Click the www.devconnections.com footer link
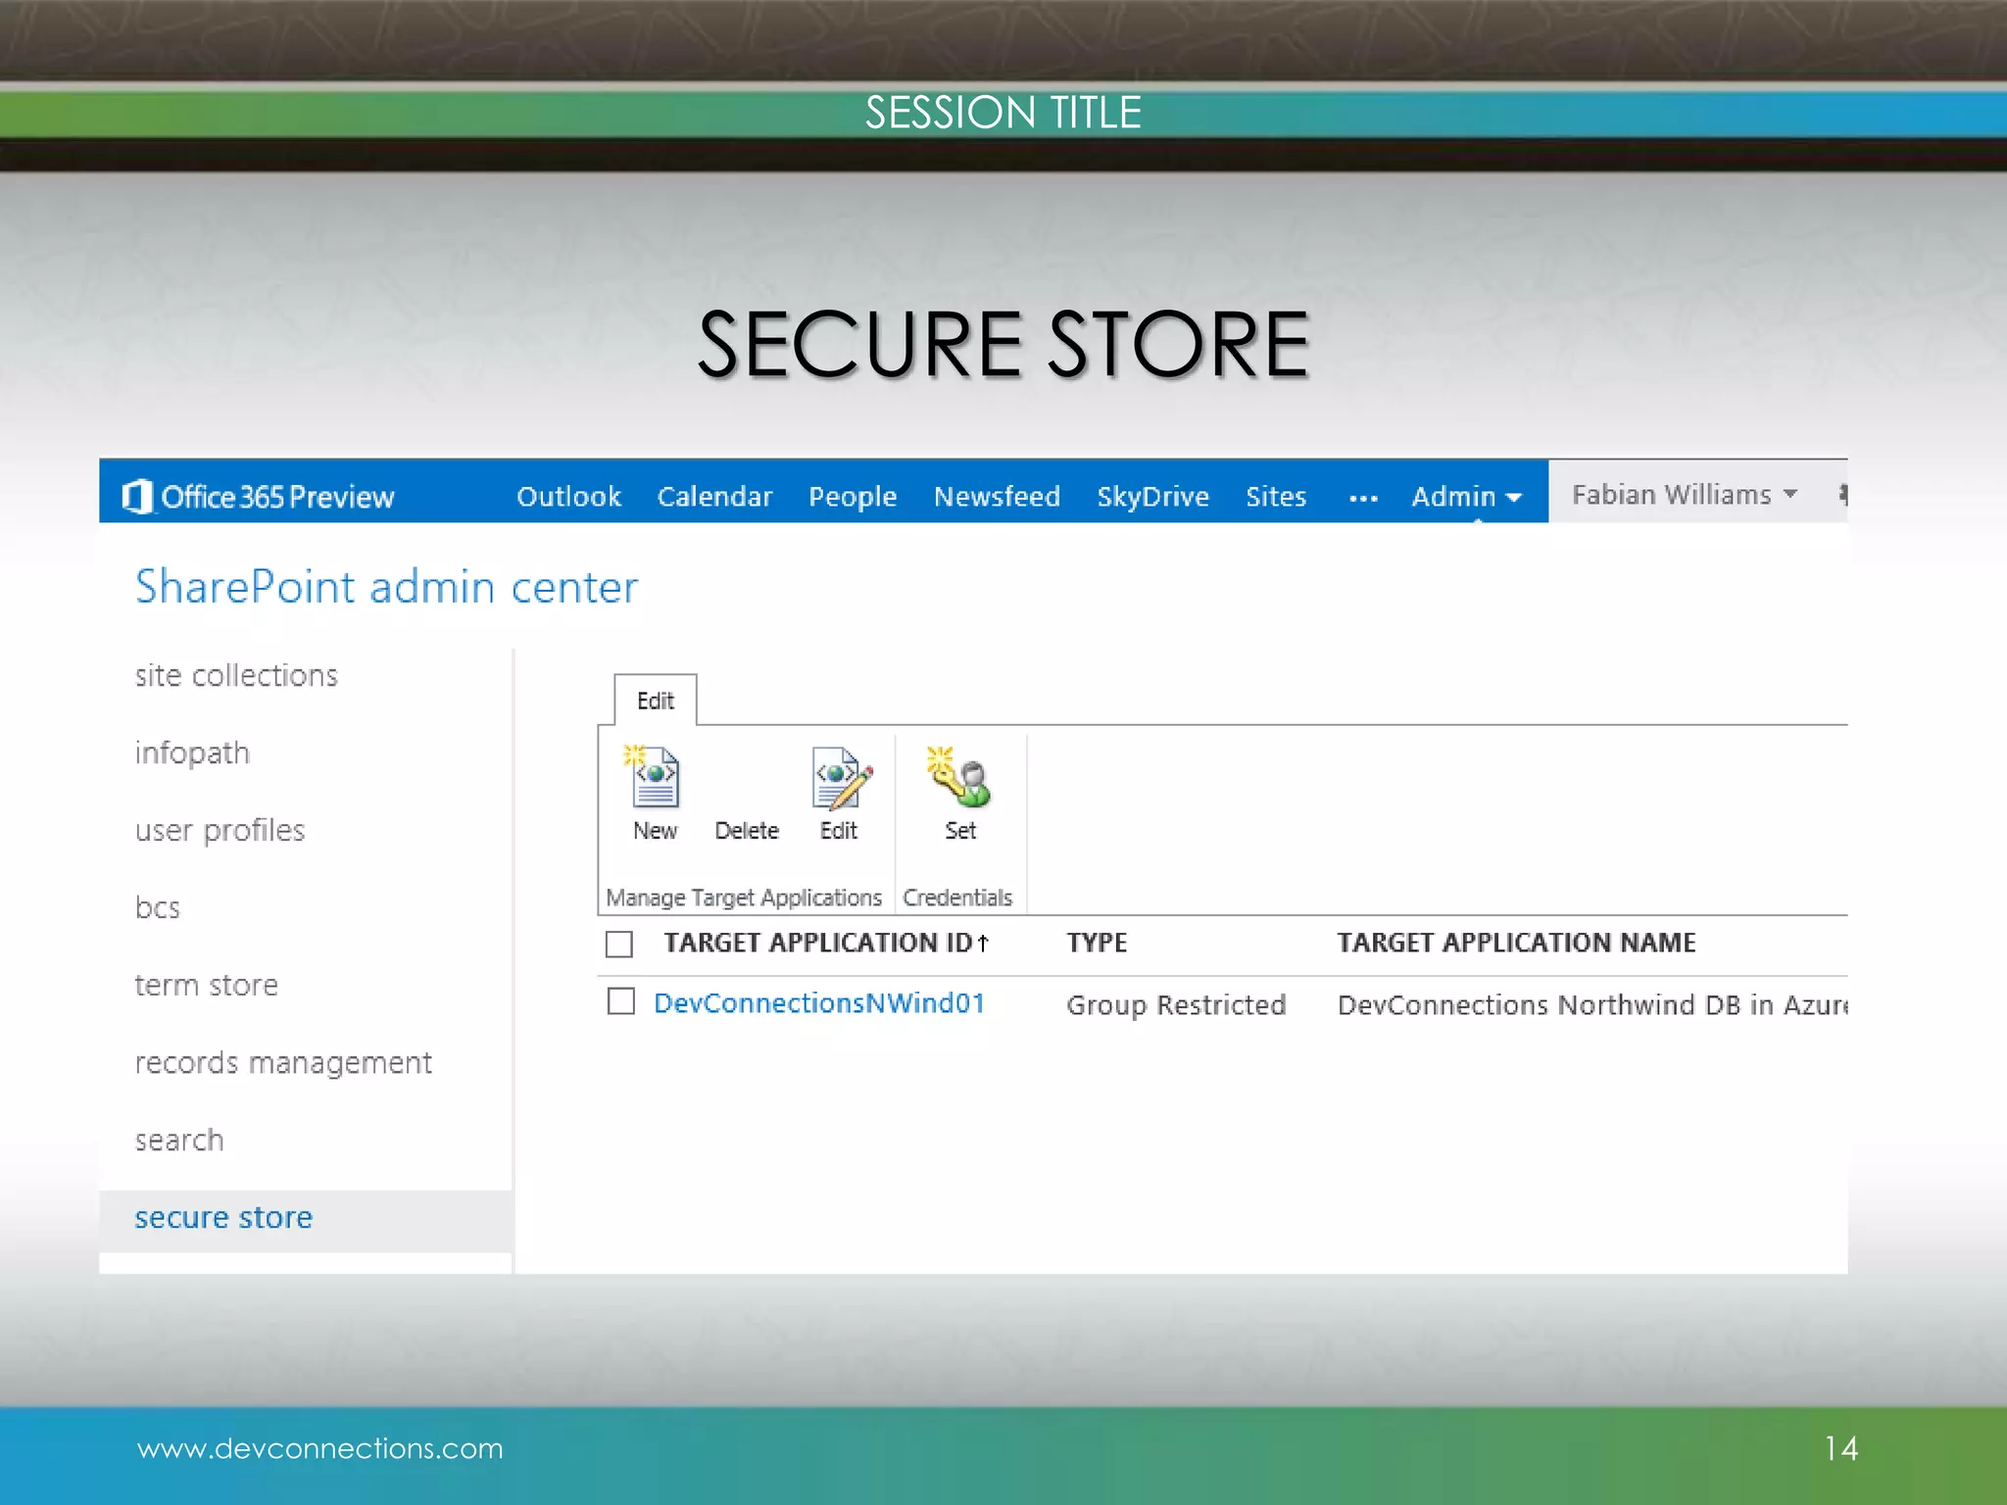Viewport: 2007px width, 1505px height. click(320, 1448)
